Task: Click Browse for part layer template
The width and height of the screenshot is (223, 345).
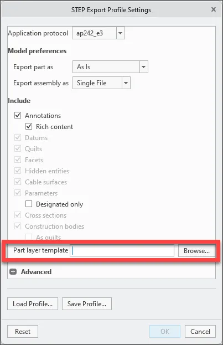Action: point(196,251)
